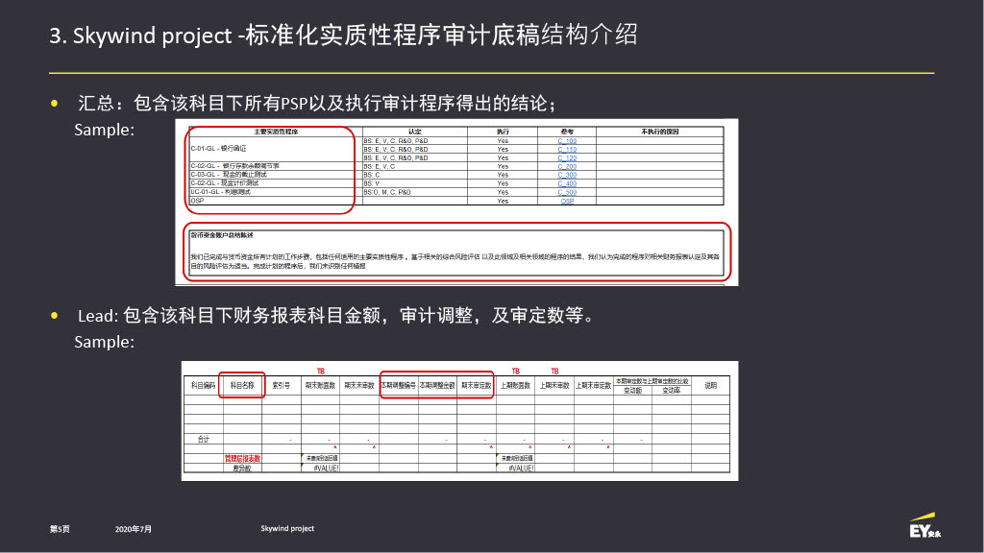Open the C_300 reference link
The width and height of the screenshot is (984, 553).
[x=567, y=175]
